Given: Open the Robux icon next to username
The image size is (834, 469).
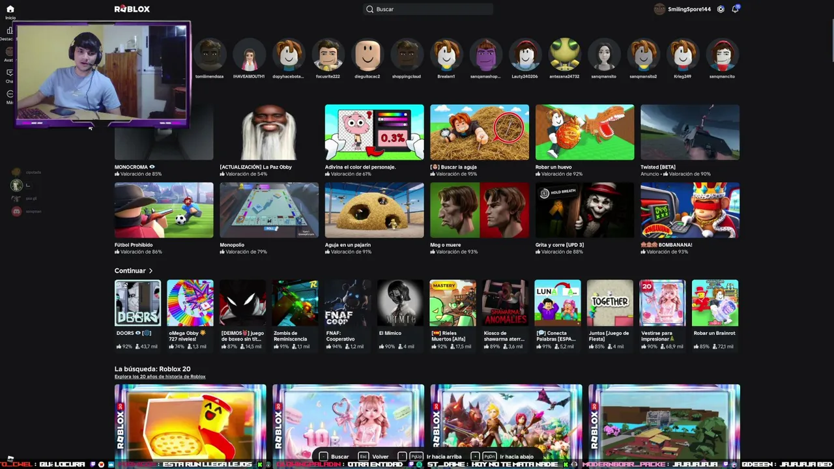Looking at the screenshot, I should click(721, 9).
